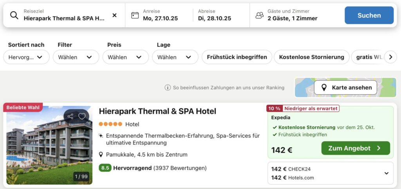Image resolution: width=401 pixels, height=189 pixels.
Task: Open the Lage dropdown
Action: pyautogui.click(x=175, y=57)
